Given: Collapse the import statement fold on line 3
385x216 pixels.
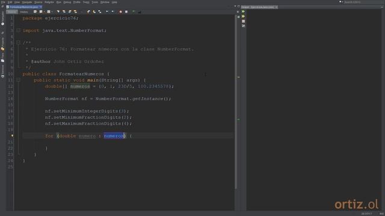Looking at the screenshot, I should 18,31.
